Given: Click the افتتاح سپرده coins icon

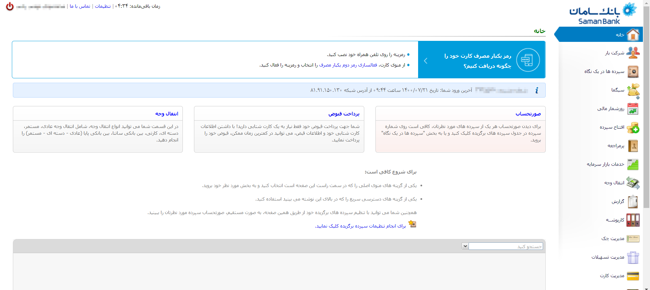Looking at the screenshot, I should click(x=633, y=128).
